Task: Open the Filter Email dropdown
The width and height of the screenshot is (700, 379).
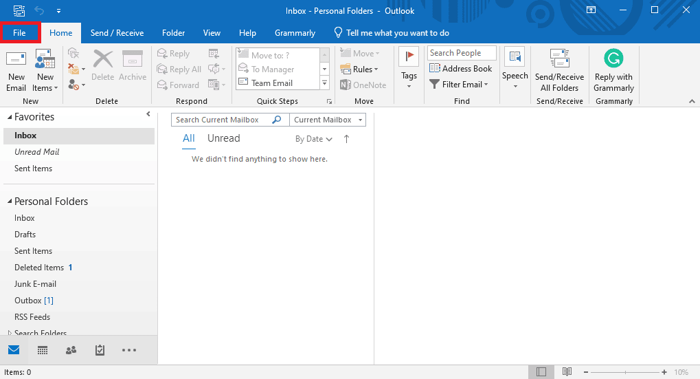Action: tap(459, 85)
